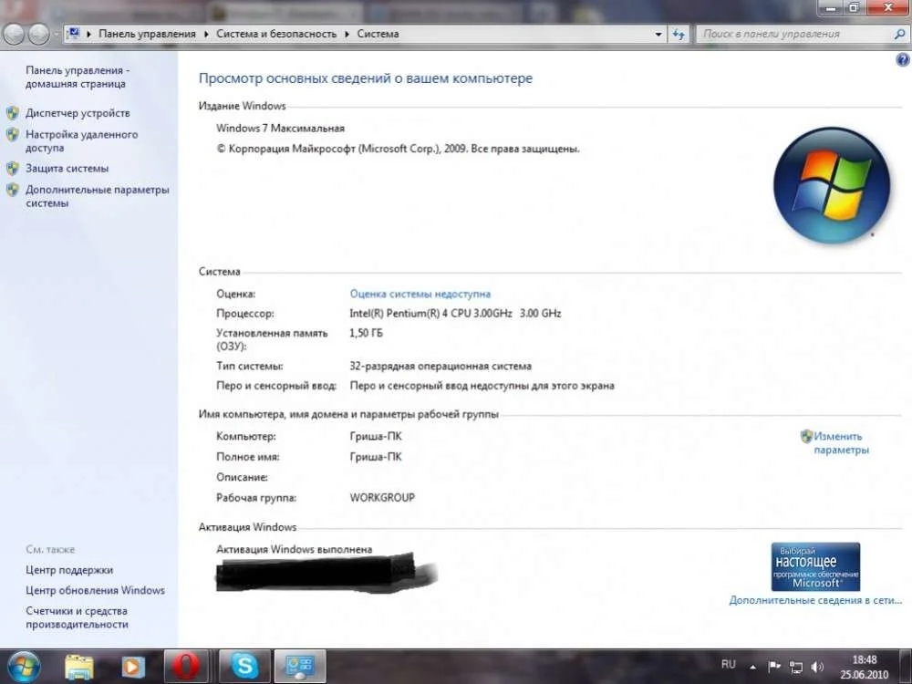Click Активация Windows выполнена text
The width and height of the screenshot is (912, 684).
pos(294,549)
